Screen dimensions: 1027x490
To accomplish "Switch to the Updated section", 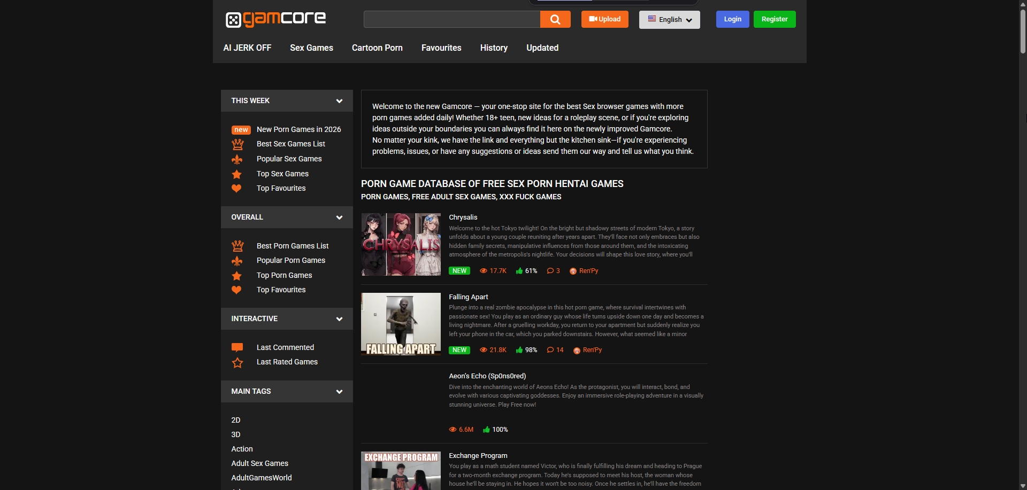I will 542,48.
